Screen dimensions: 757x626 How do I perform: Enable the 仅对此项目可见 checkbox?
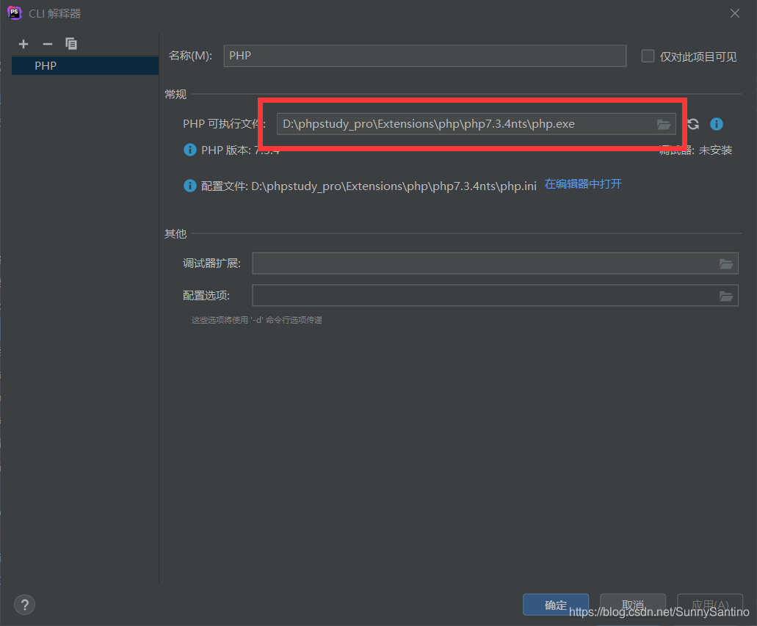[647, 56]
